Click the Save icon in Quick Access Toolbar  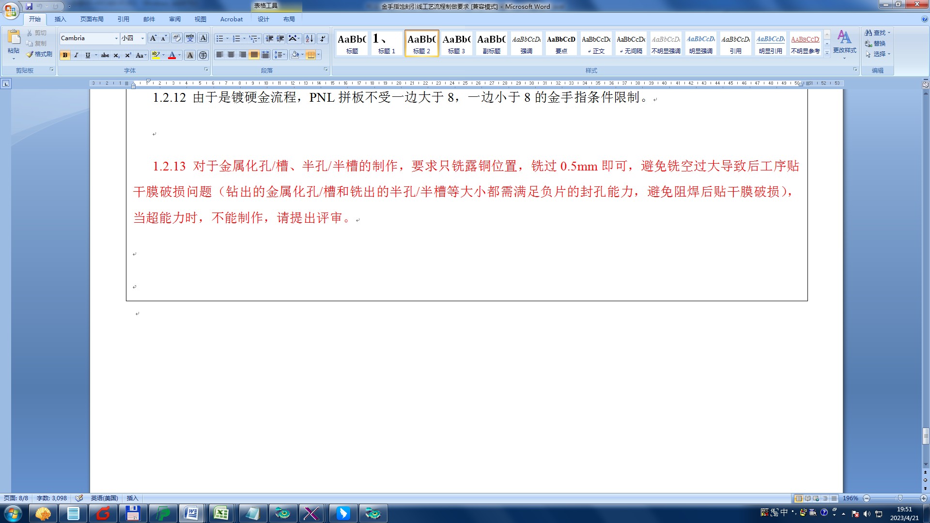pyautogui.click(x=29, y=6)
